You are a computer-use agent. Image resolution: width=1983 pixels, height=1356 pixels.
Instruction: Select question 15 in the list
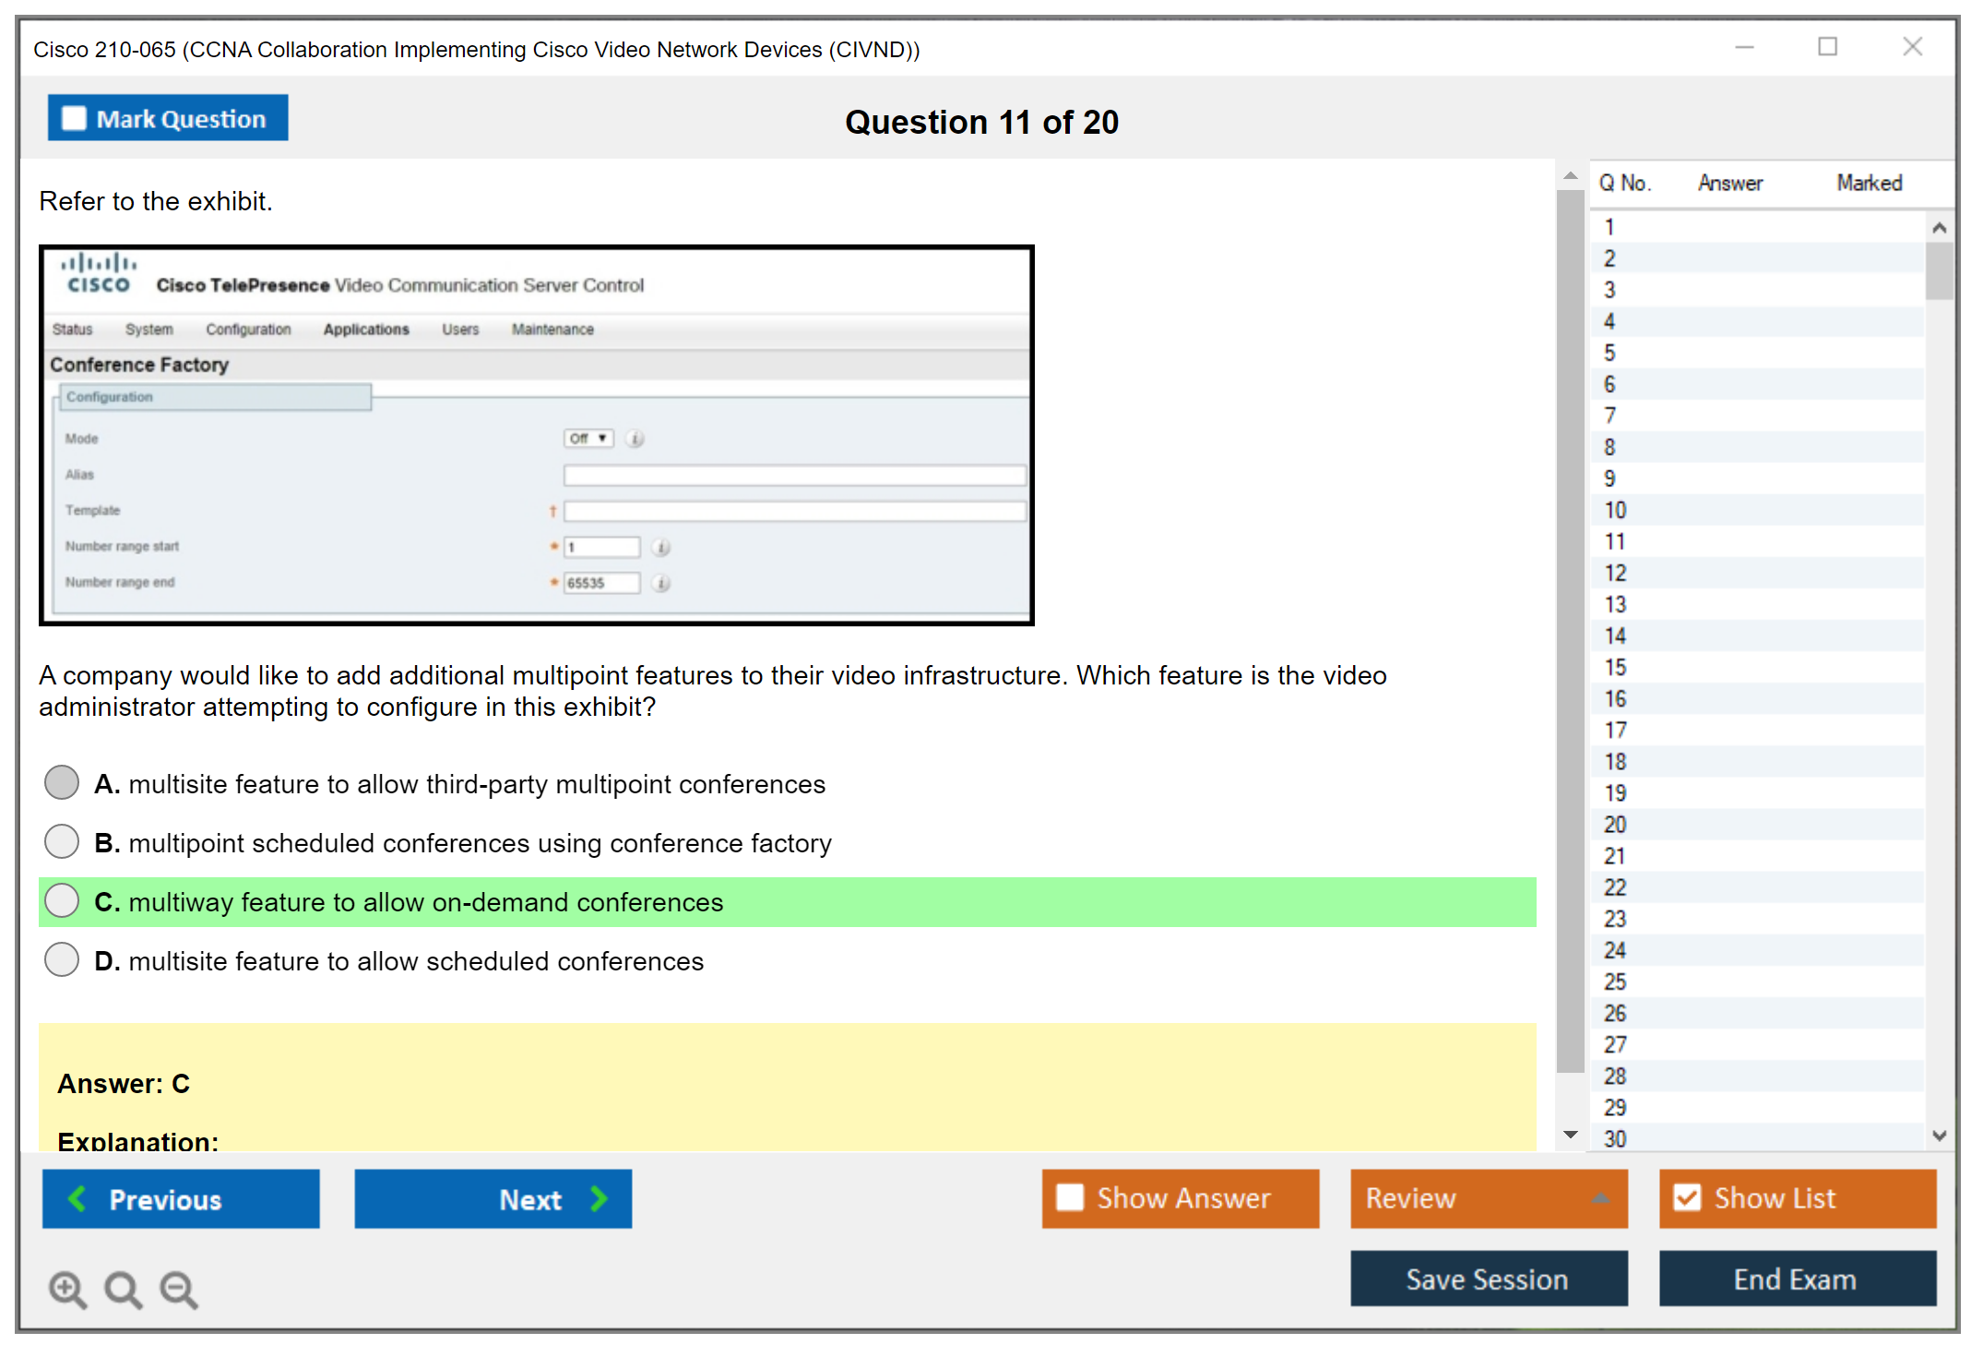(x=1615, y=667)
